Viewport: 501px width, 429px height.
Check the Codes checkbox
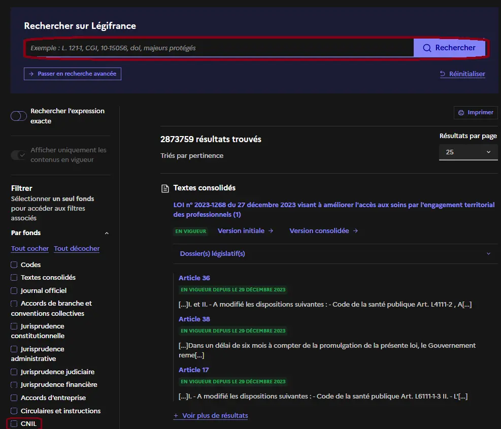click(x=14, y=265)
